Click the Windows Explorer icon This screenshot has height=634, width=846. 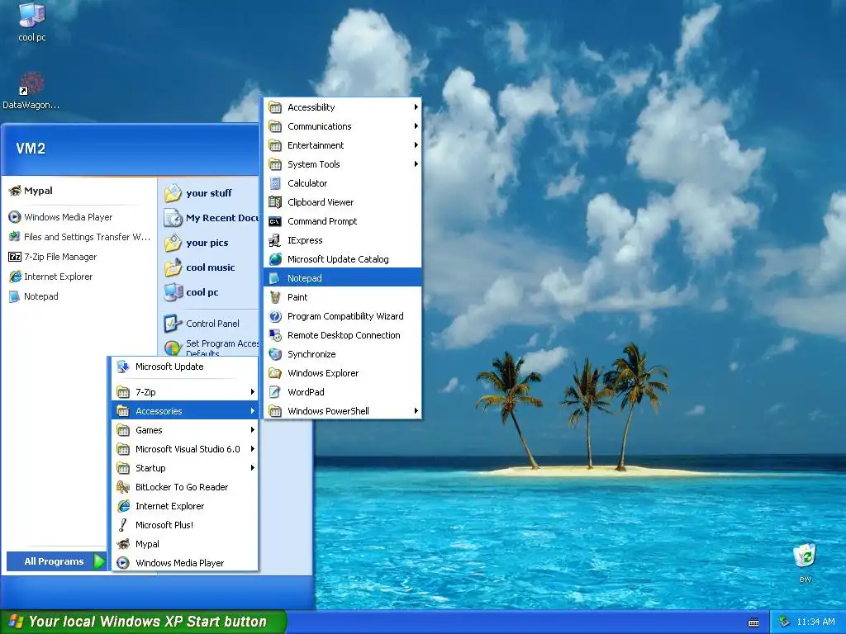click(275, 373)
